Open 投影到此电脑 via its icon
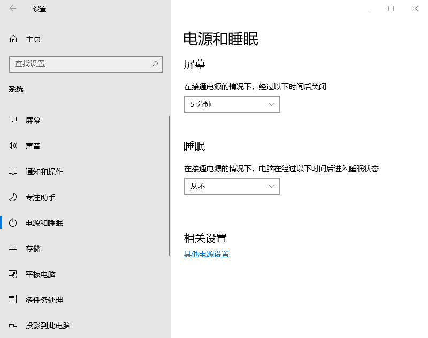 pyautogui.click(x=13, y=325)
